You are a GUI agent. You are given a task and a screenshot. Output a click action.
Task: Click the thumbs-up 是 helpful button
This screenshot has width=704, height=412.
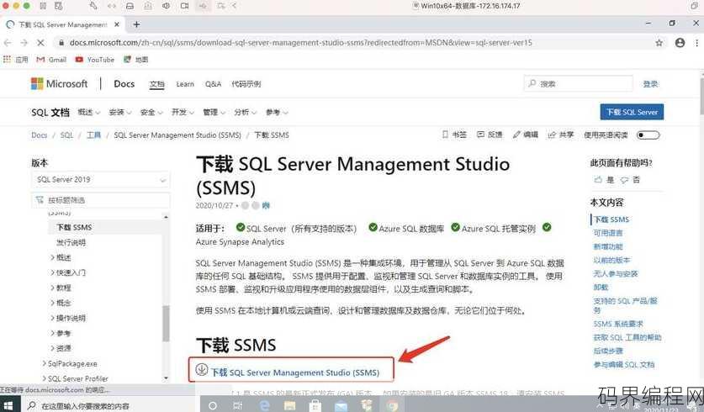(x=604, y=180)
